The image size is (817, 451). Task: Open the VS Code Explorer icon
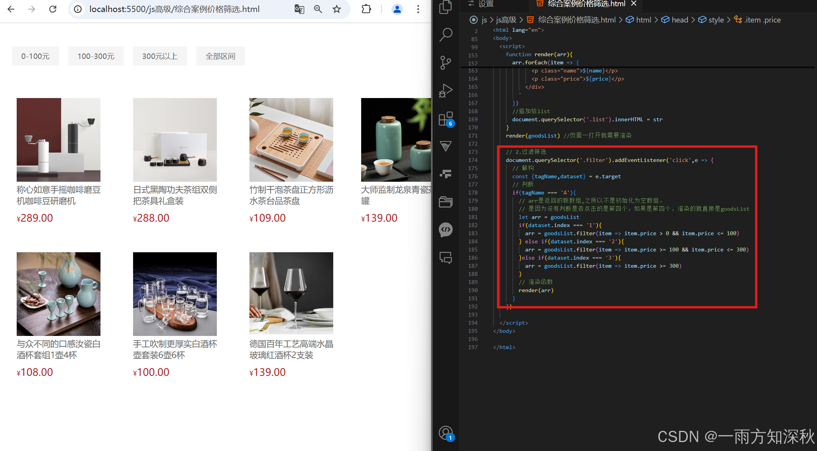click(446, 7)
